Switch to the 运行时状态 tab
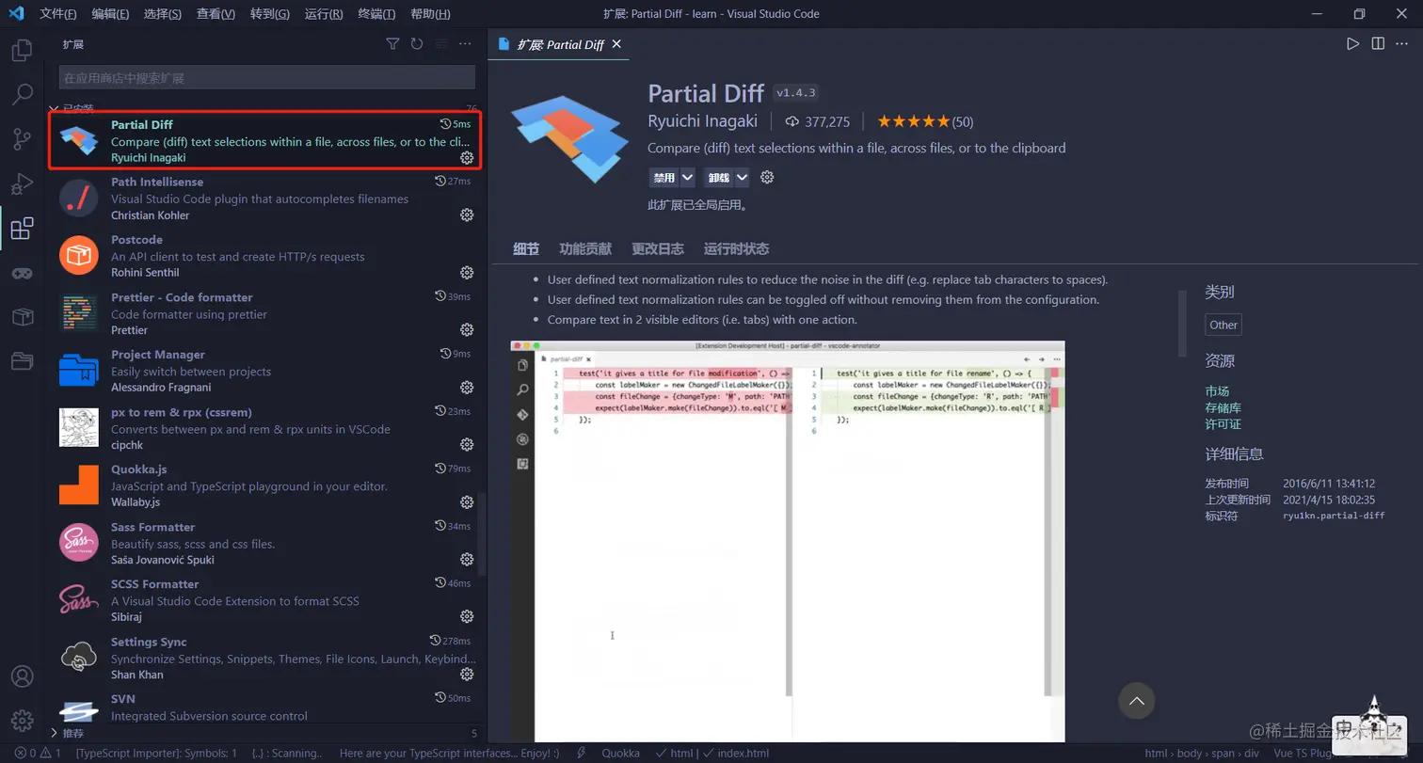 (x=737, y=249)
